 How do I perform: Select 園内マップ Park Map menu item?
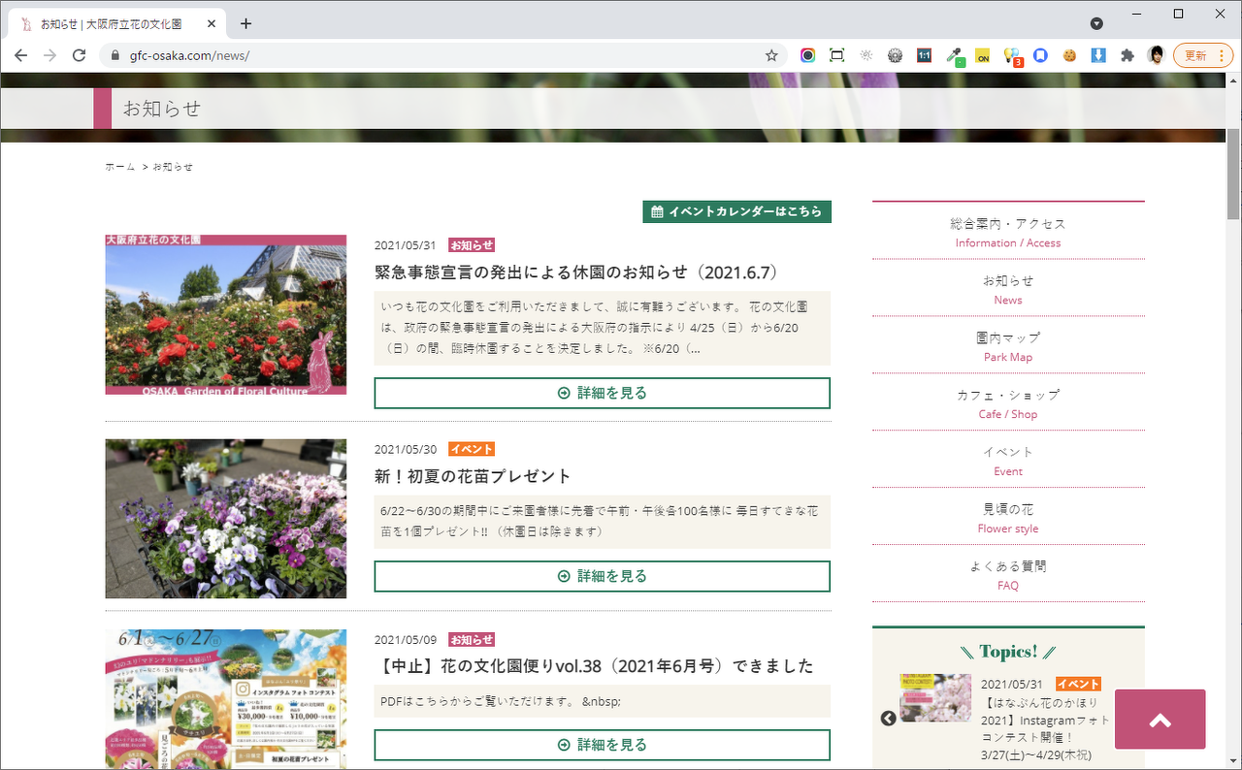point(1008,346)
